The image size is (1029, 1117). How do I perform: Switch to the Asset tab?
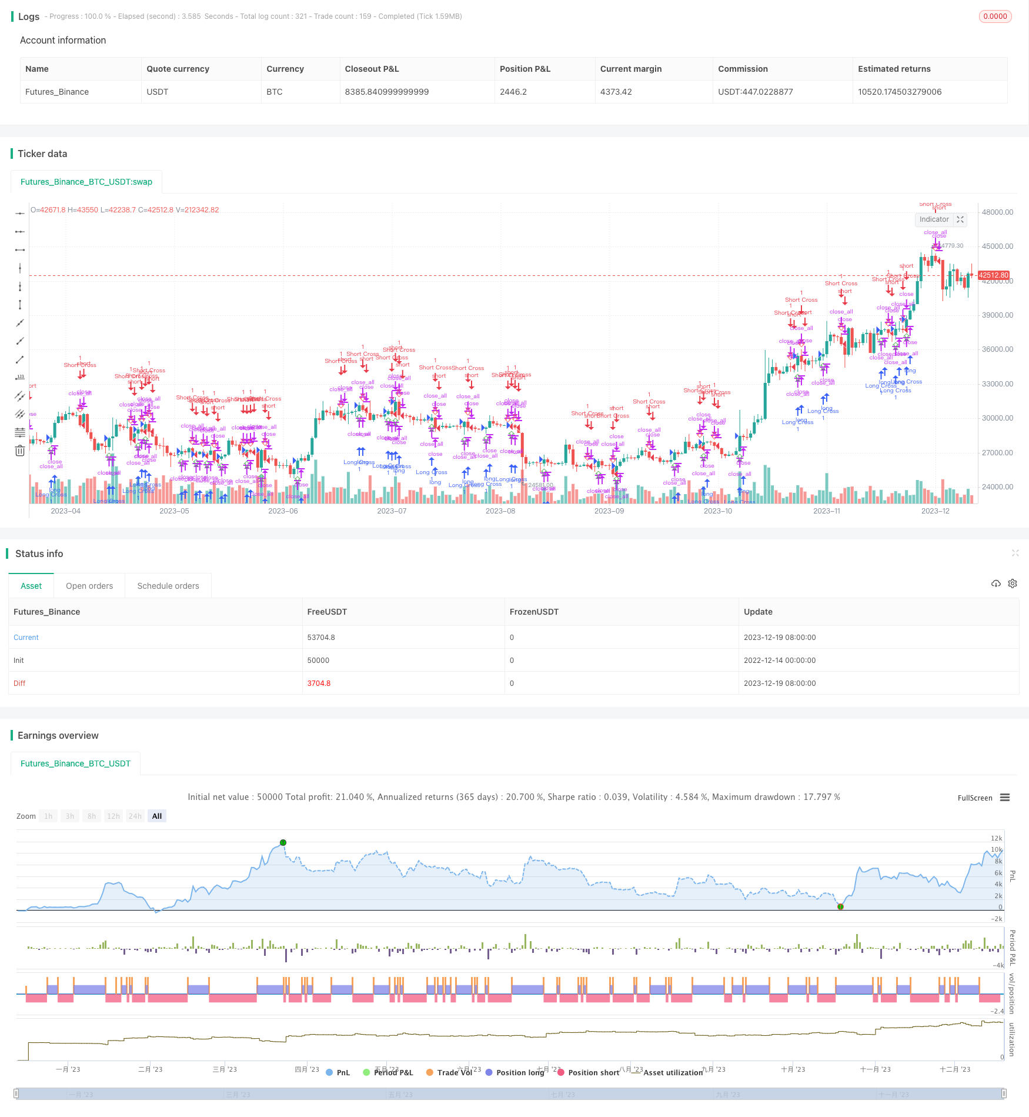[31, 586]
